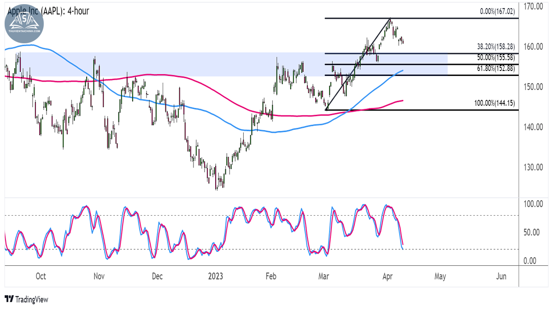Screen dimensions: 553x311
Task: Click the Oct time axis label
Action: (41, 276)
